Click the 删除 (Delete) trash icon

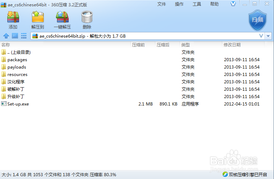pos(87,17)
